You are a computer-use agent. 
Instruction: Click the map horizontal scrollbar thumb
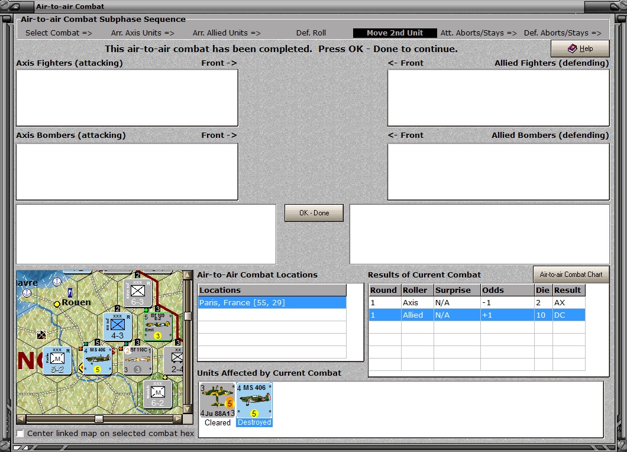[x=99, y=419]
